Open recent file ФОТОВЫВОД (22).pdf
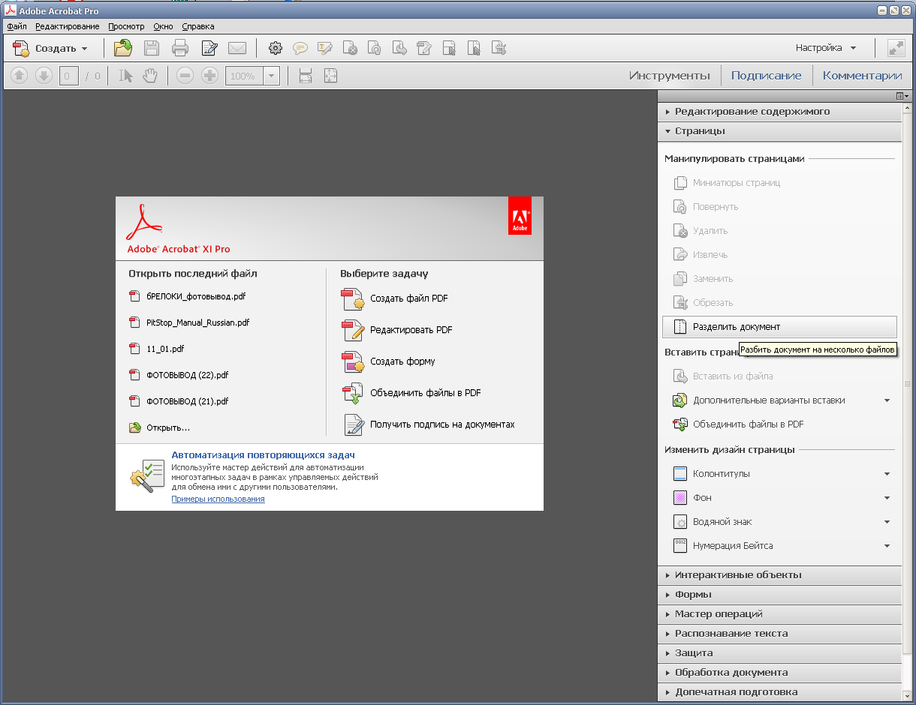 pos(179,375)
